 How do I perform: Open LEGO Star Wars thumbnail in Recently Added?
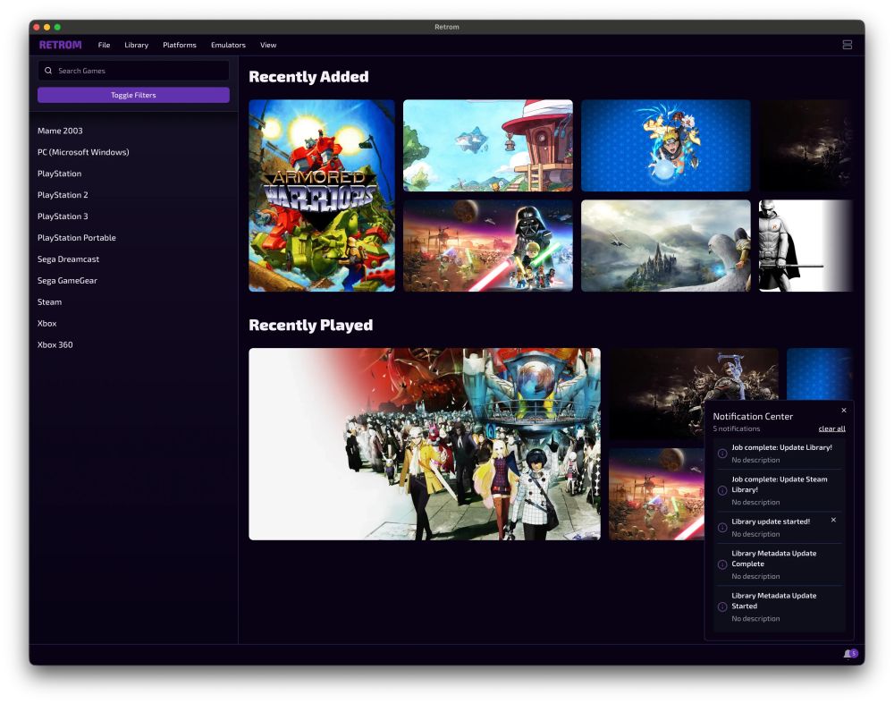[x=488, y=245]
